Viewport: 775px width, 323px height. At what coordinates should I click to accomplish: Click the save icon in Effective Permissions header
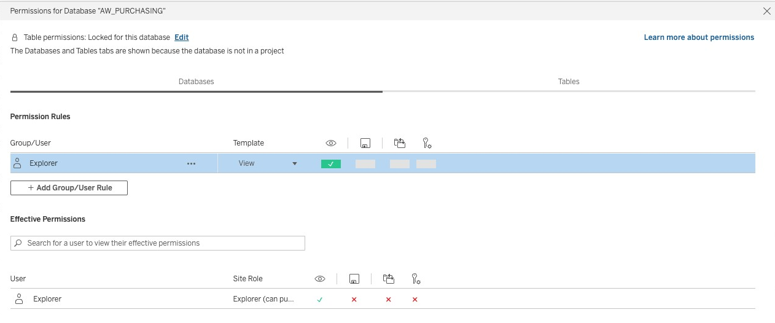(x=354, y=279)
